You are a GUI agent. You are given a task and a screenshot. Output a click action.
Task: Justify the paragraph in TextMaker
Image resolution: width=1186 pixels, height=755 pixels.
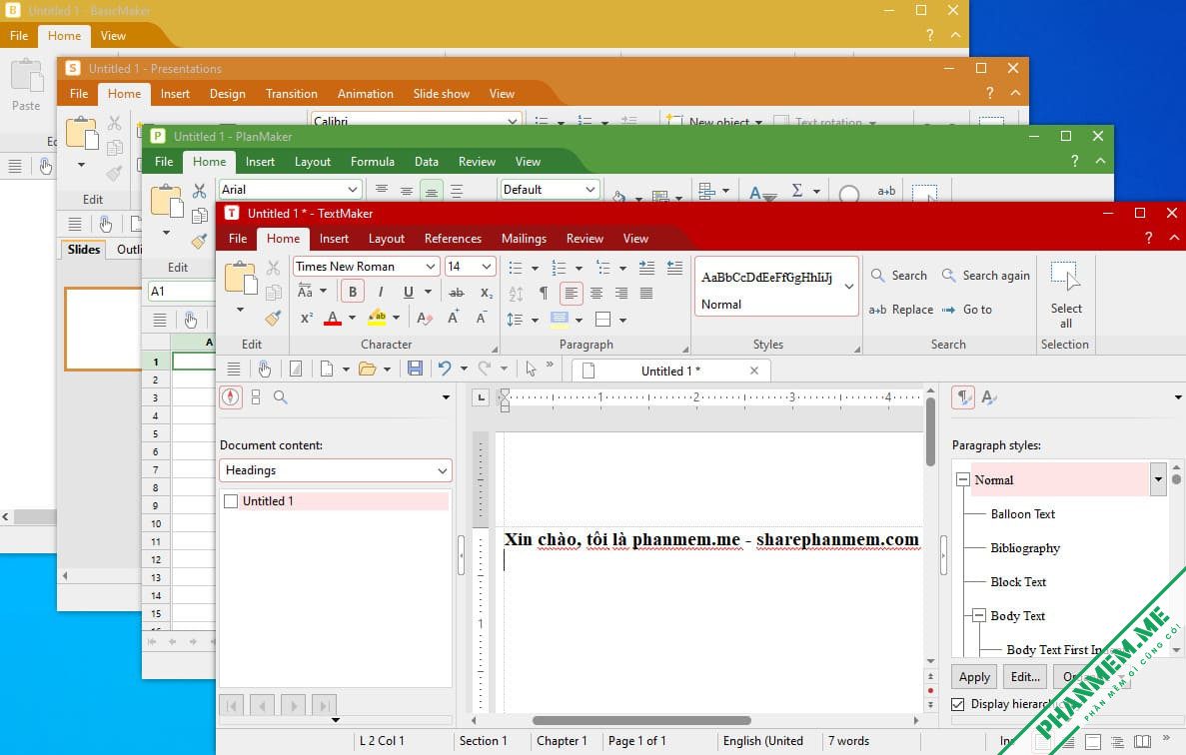(x=645, y=294)
